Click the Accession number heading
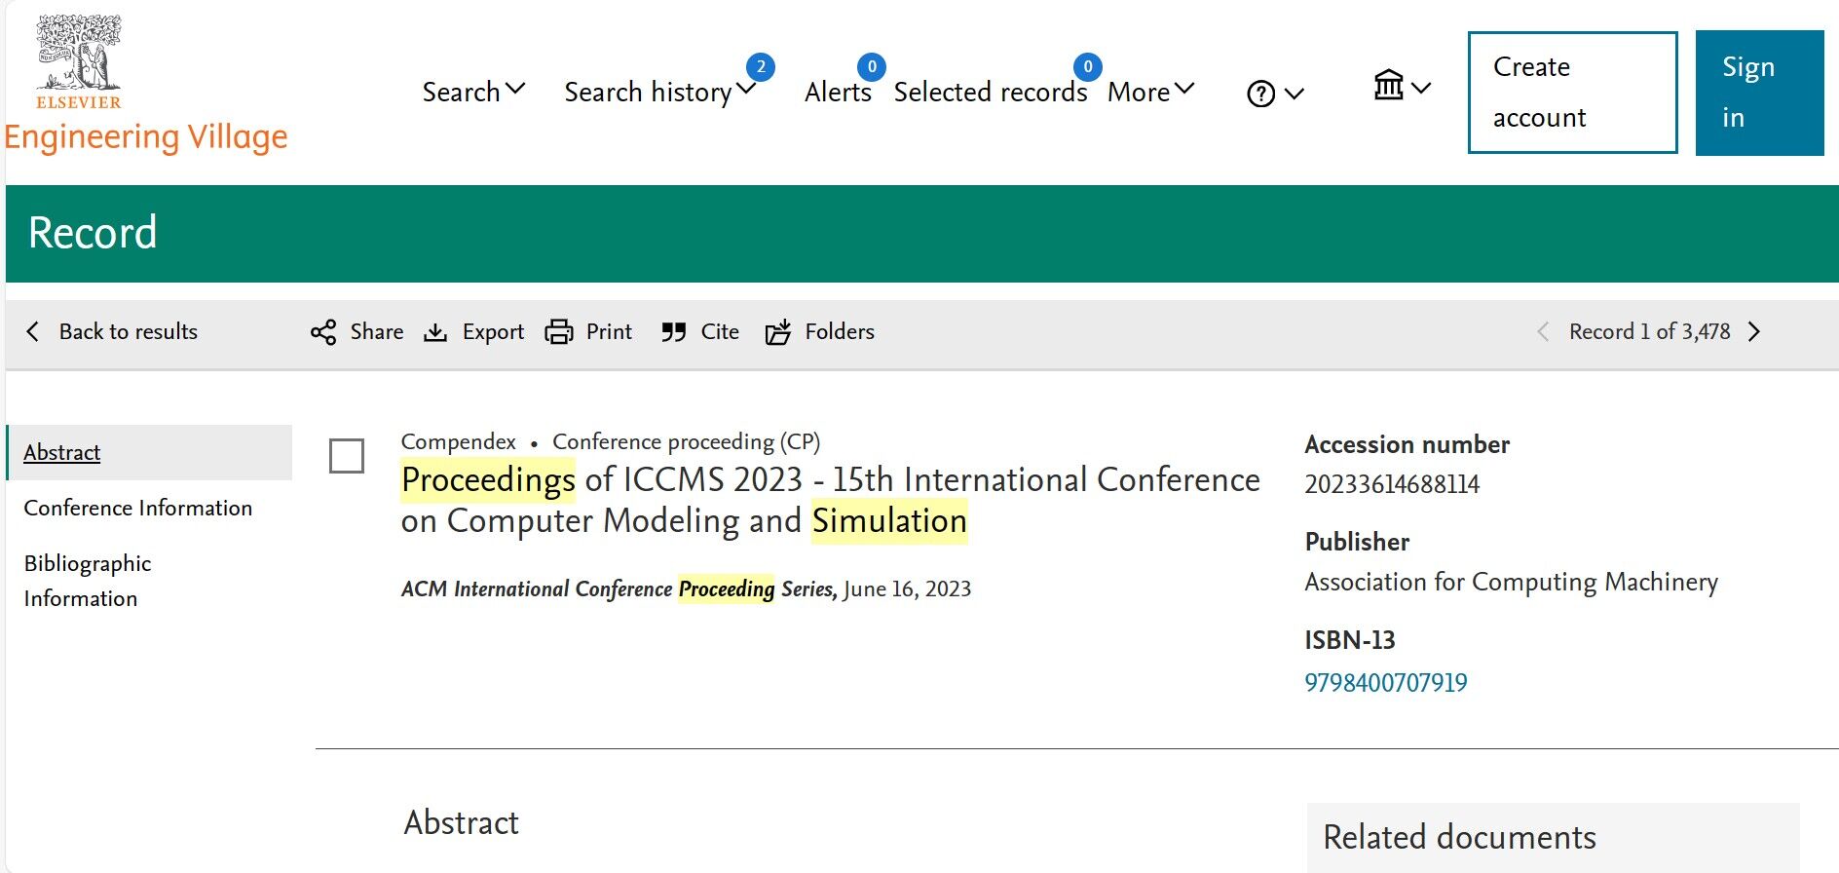The width and height of the screenshot is (1839, 873). tap(1407, 444)
